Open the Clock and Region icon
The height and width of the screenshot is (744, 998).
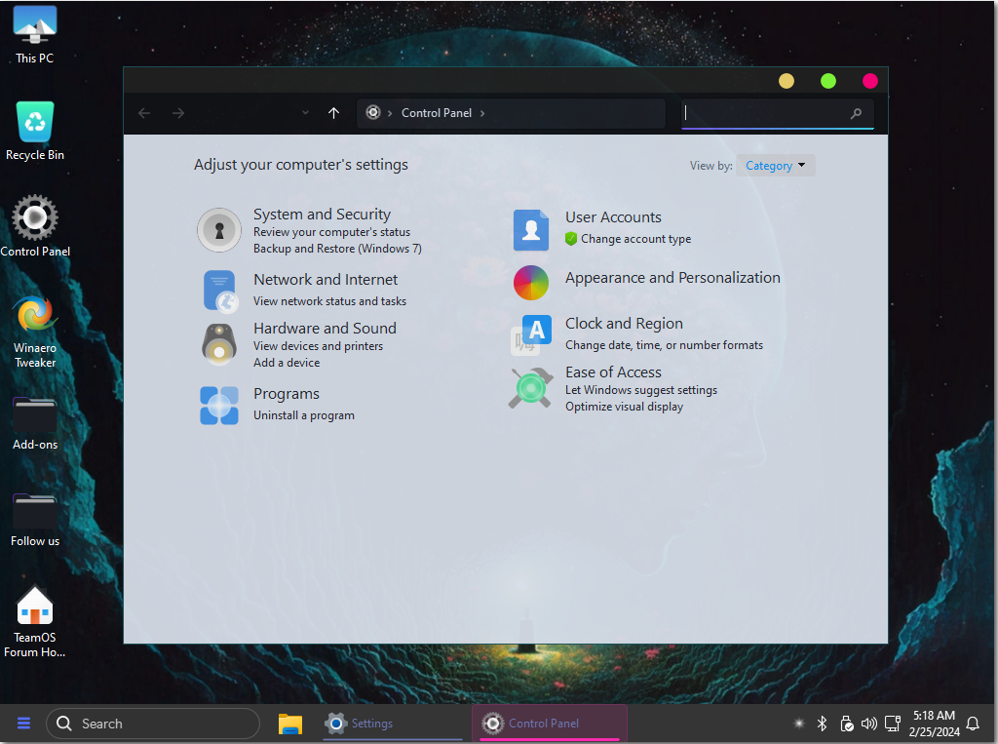point(531,333)
